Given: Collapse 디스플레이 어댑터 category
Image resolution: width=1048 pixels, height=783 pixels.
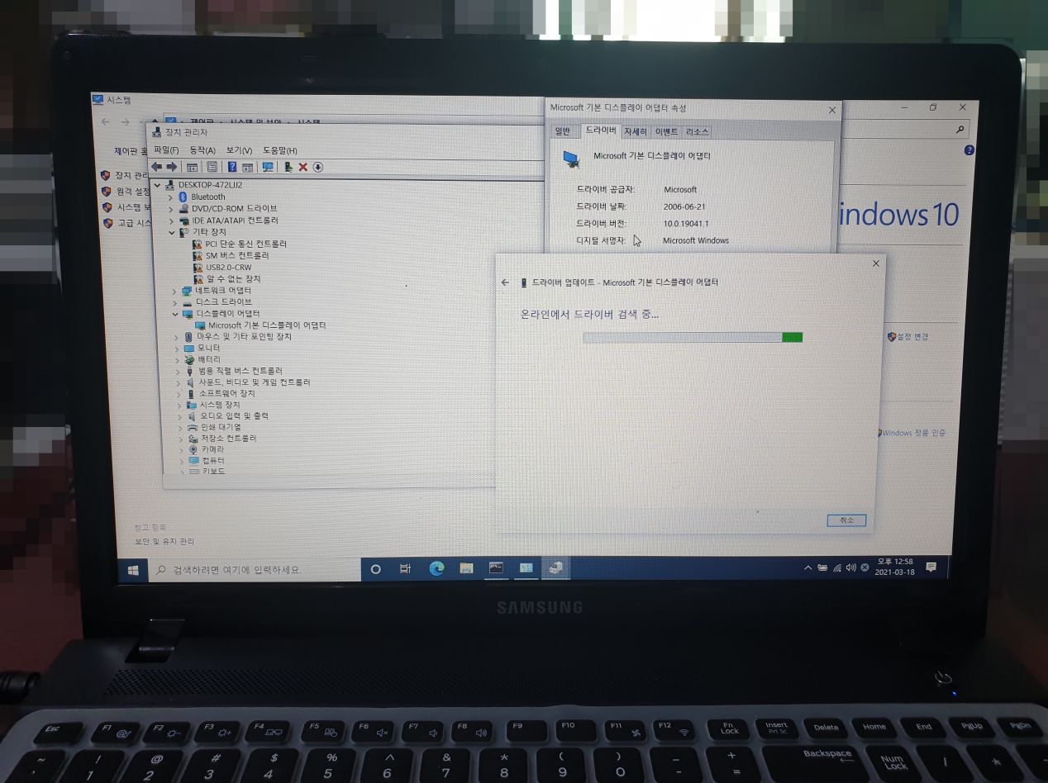Looking at the screenshot, I should point(175,314).
